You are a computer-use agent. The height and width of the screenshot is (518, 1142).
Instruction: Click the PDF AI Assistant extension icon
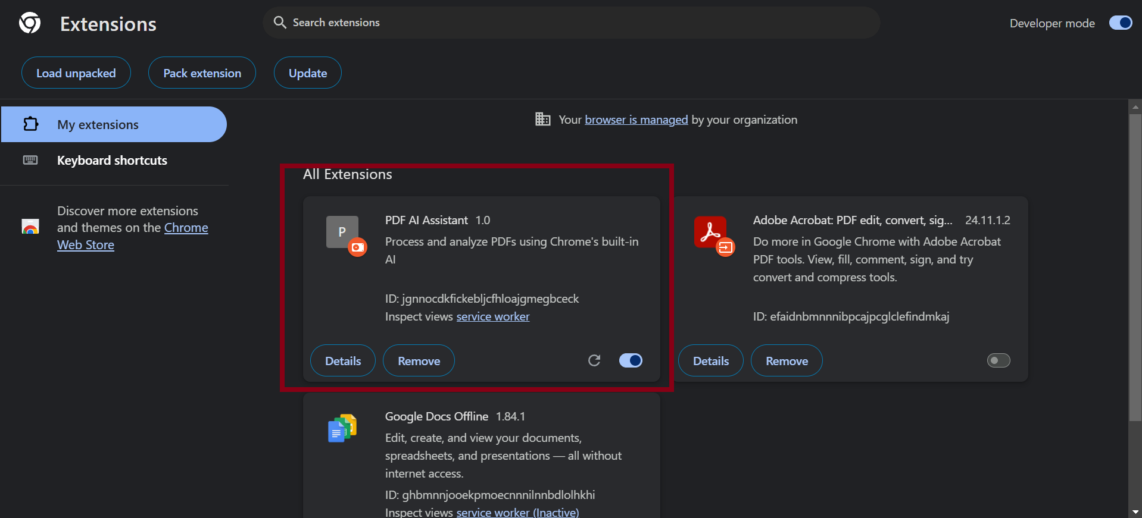[342, 232]
